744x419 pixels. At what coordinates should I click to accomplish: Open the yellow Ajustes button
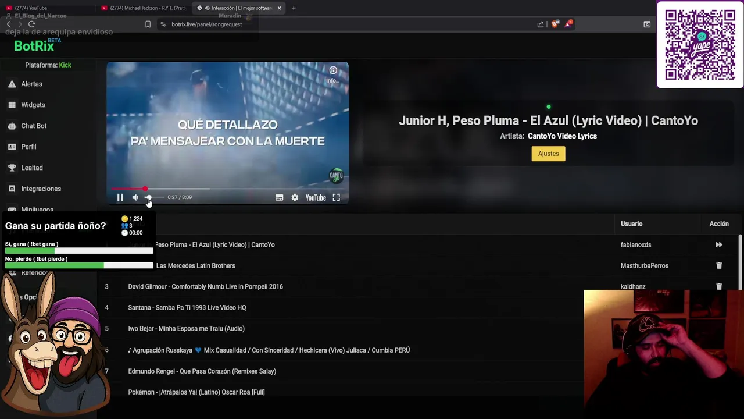tap(548, 154)
